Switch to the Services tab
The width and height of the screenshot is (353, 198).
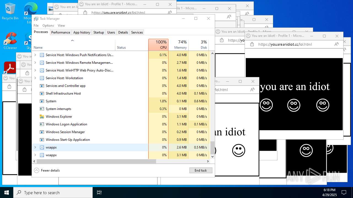[137, 32]
